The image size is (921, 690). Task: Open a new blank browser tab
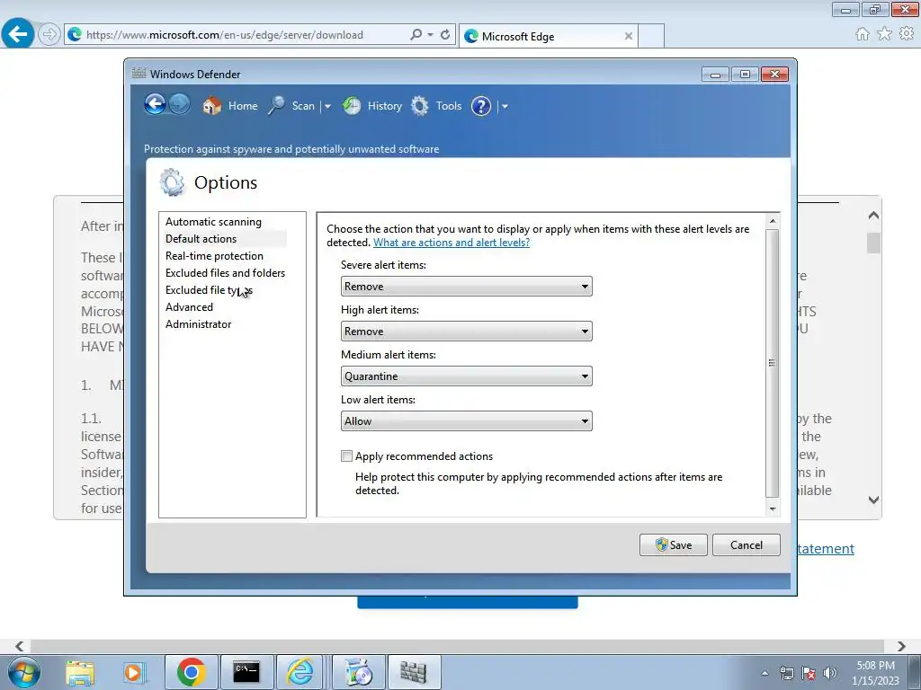click(651, 36)
